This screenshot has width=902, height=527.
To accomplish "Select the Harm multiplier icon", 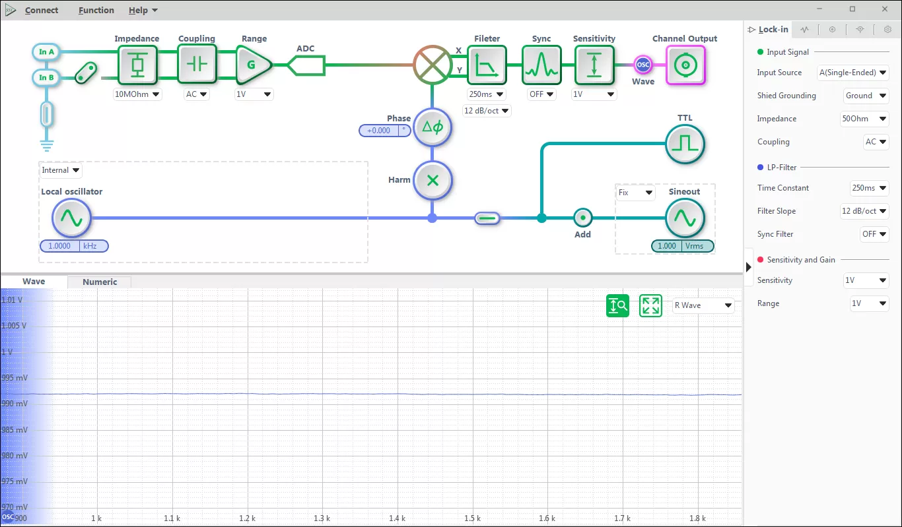I will [x=433, y=180].
